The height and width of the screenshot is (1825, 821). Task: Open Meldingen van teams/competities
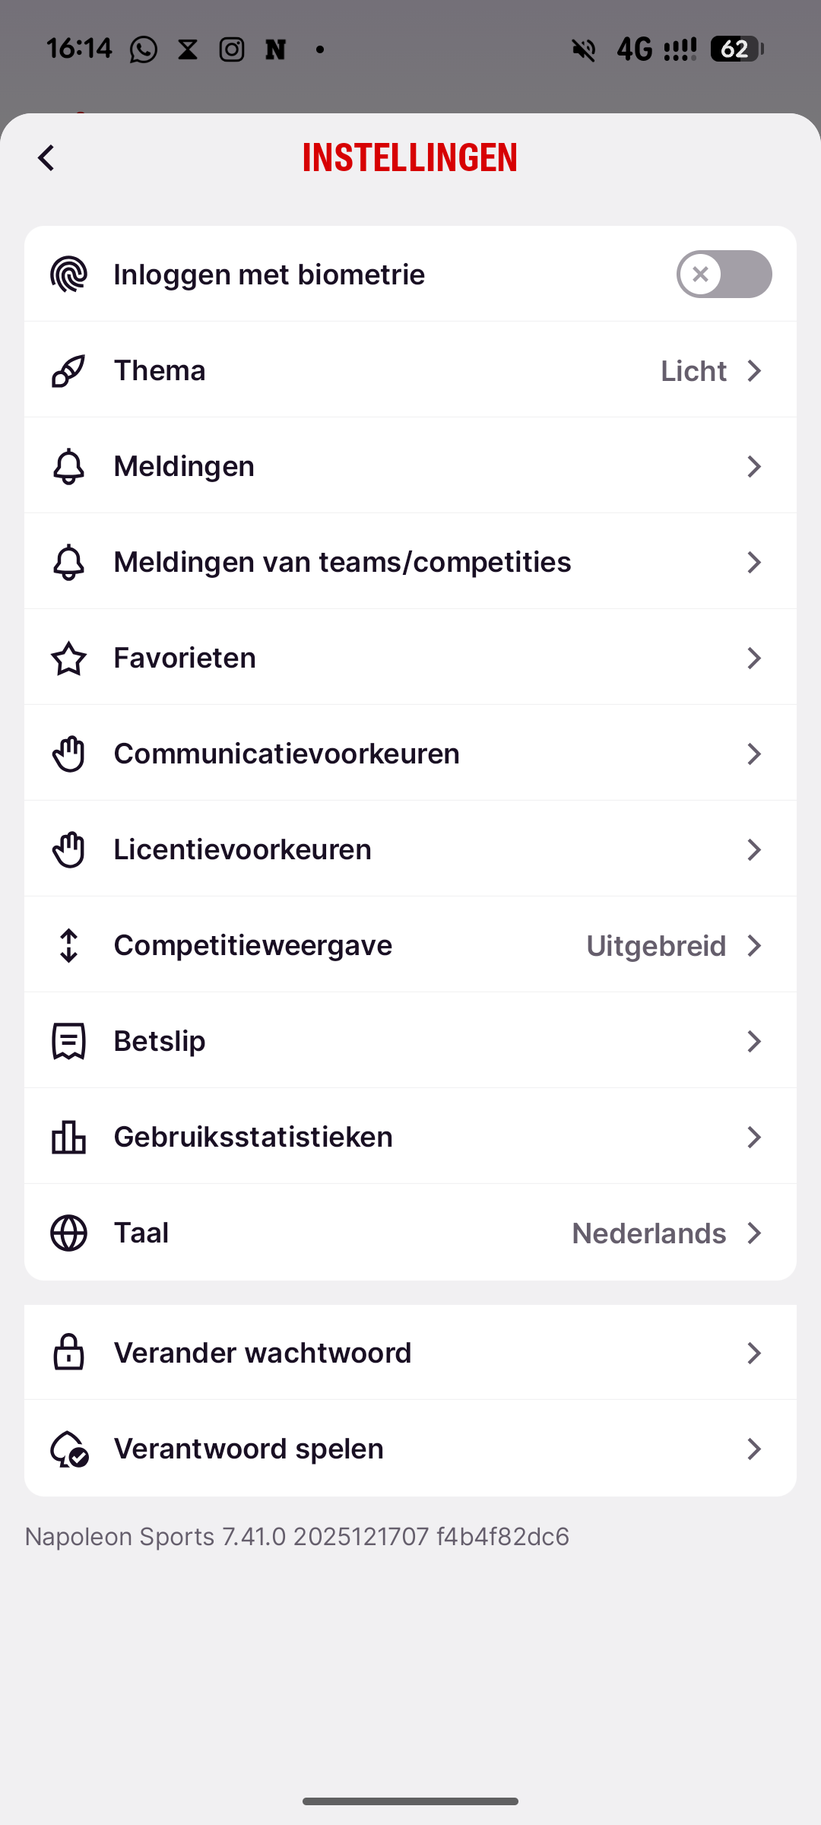click(x=342, y=563)
